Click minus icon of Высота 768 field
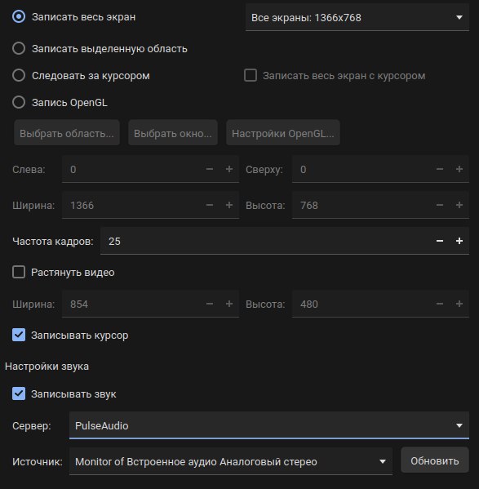The image size is (479, 489). pyautogui.click(x=440, y=205)
